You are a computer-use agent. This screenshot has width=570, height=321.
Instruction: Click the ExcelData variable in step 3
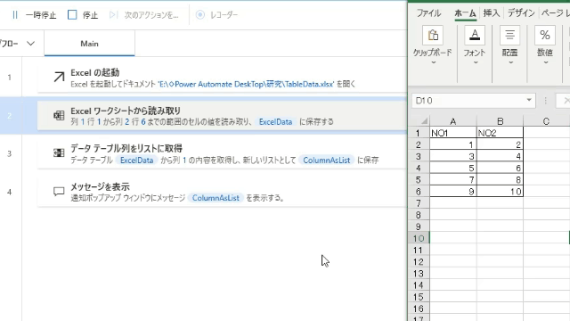point(136,160)
